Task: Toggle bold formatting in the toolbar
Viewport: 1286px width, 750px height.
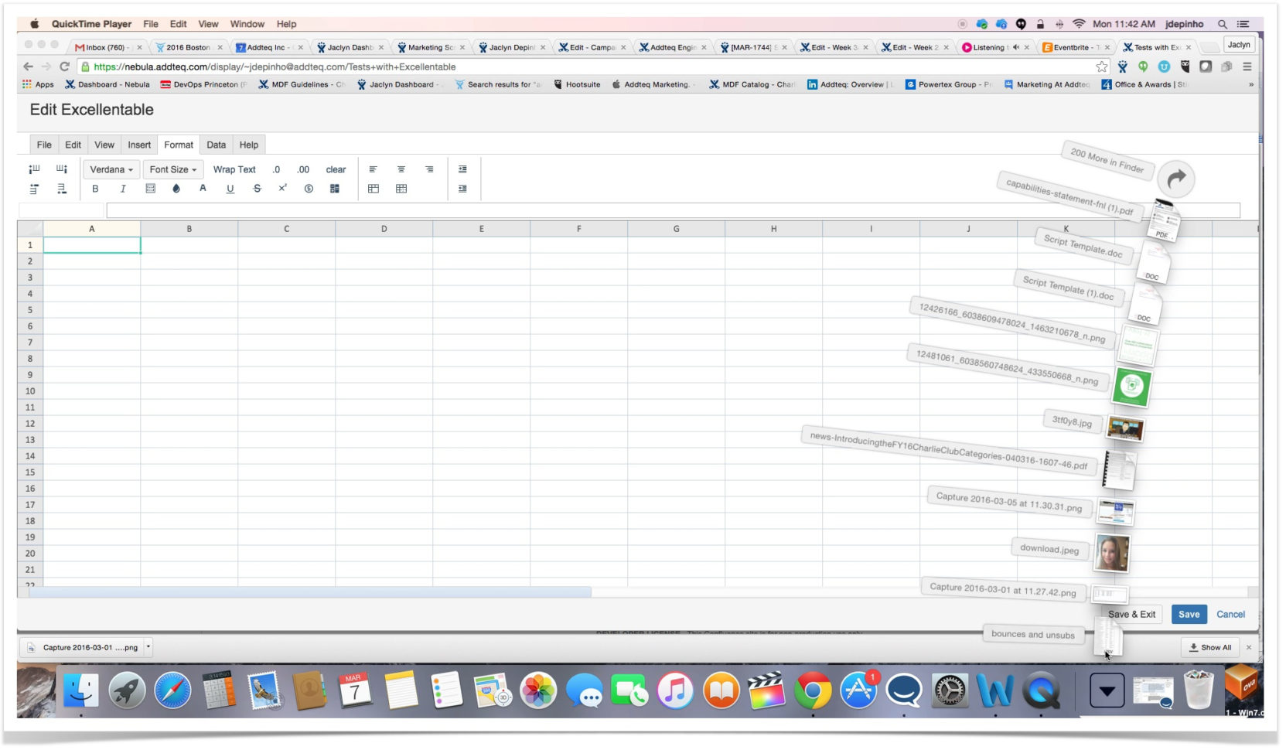Action: [95, 188]
